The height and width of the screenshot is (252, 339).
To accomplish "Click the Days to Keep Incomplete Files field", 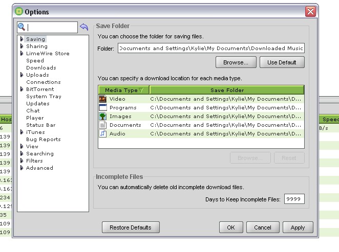I will point(294,199).
